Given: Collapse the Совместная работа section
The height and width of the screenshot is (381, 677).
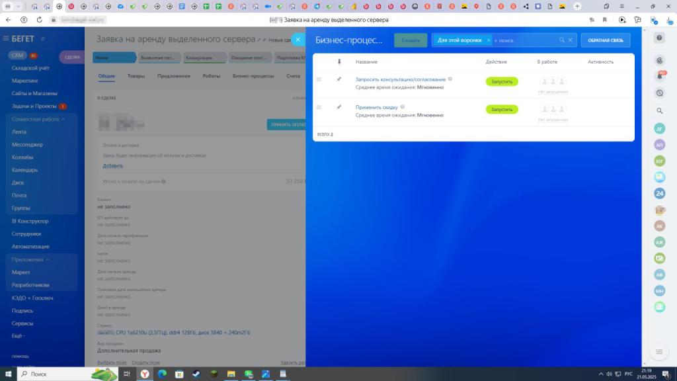Looking at the screenshot, I should point(63,119).
